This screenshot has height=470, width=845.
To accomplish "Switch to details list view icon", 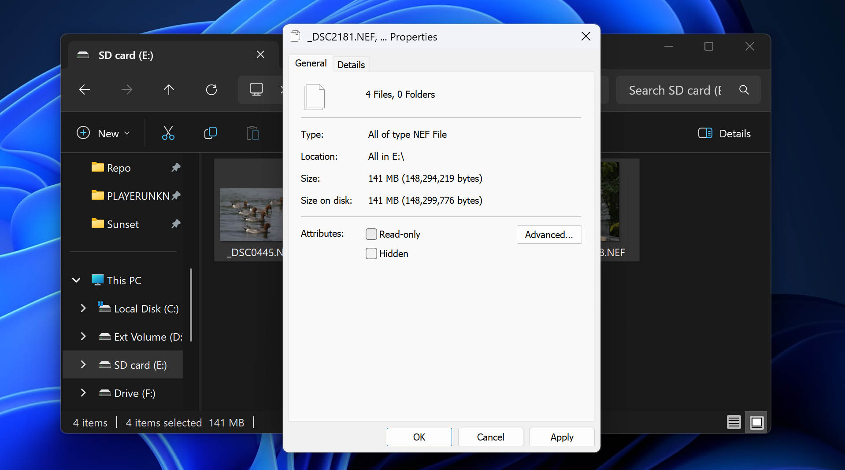I will [x=734, y=422].
